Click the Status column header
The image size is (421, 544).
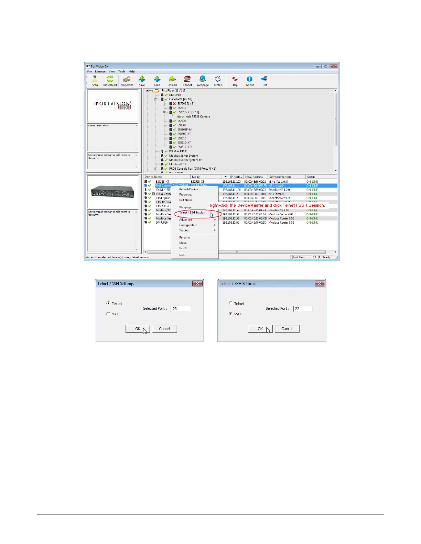[321, 177]
